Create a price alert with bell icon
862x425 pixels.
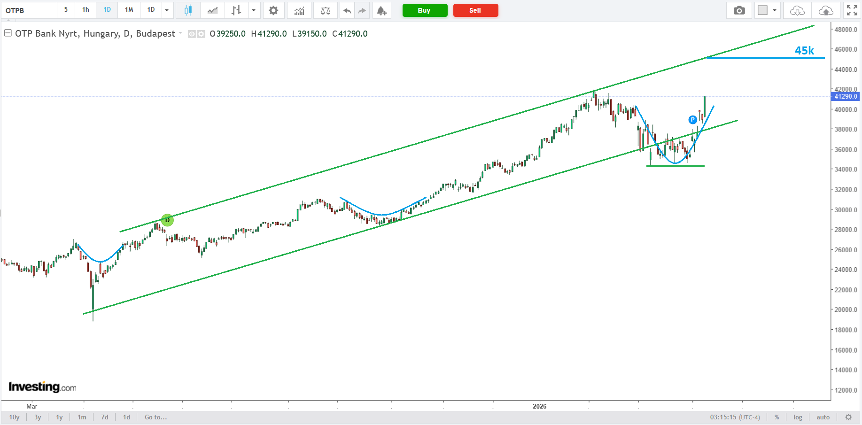(381, 10)
